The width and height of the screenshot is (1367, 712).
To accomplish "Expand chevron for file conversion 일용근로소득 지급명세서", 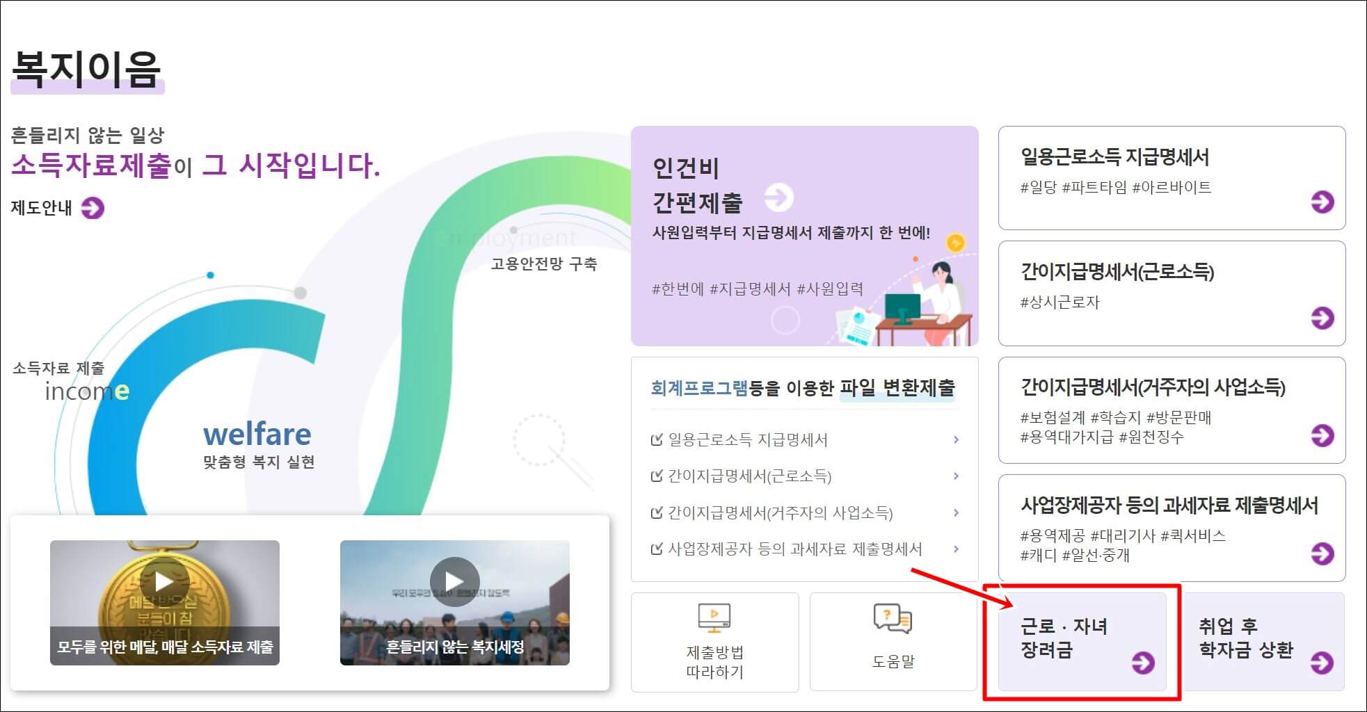I will [x=956, y=439].
